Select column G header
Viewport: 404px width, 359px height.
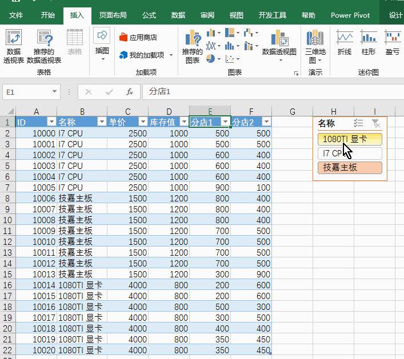[293, 111]
